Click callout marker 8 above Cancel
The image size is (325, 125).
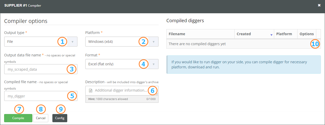coord(41,109)
